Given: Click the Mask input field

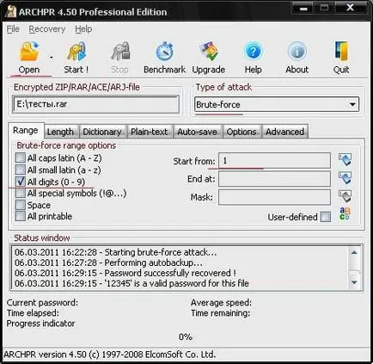Looking at the screenshot, I should click(274, 197).
